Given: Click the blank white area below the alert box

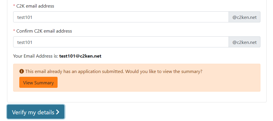Looking at the screenshot, I should 137,97.
